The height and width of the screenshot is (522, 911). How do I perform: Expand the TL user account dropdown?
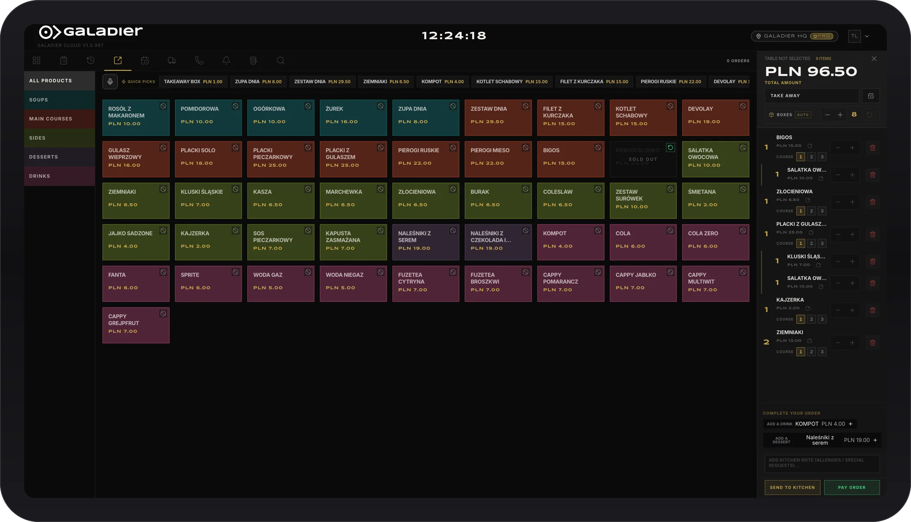pos(859,36)
